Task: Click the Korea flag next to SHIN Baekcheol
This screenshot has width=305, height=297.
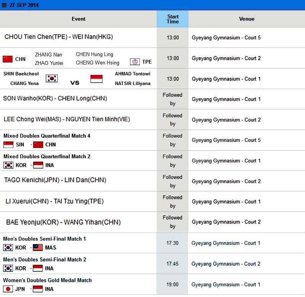Action: [x=52, y=79]
